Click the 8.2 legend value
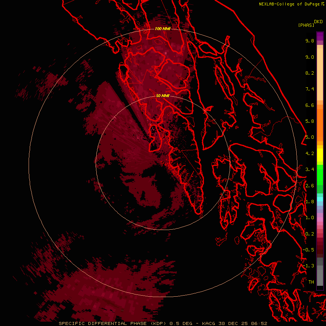Screen dimensions: 326x326 310,73
